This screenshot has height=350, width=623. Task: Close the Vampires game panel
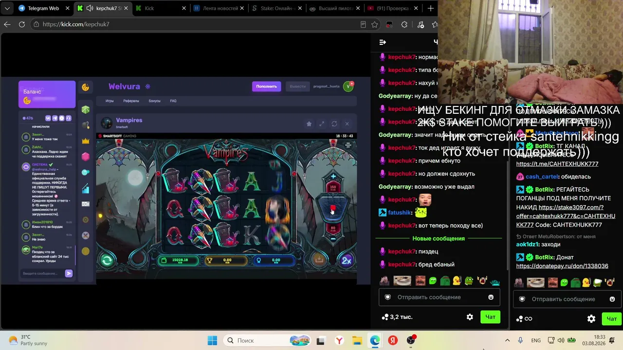click(347, 124)
